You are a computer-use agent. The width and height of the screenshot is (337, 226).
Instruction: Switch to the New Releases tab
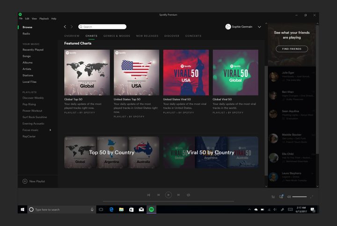(x=147, y=36)
